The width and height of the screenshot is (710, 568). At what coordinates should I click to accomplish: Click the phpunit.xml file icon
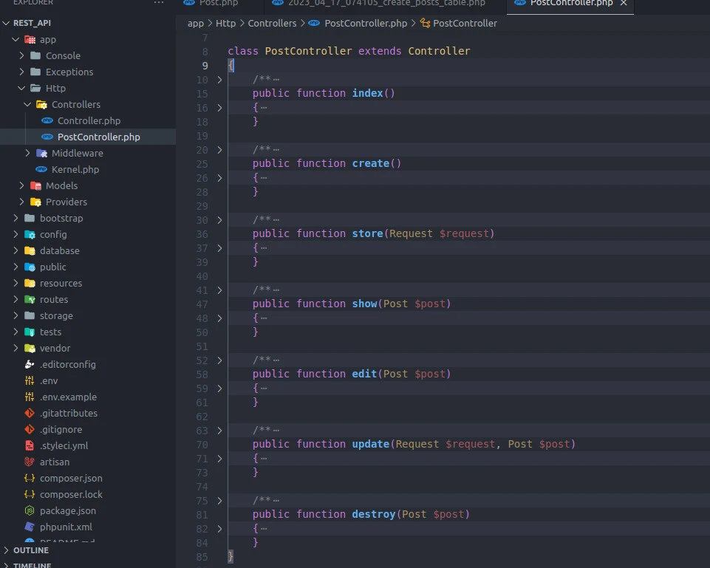[30, 527]
